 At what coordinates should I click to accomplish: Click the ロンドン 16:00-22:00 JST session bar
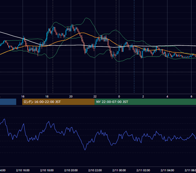click(x=58, y=102)
